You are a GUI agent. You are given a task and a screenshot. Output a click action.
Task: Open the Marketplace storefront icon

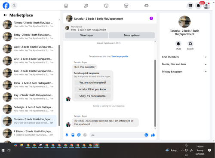[x=126, y=6]
